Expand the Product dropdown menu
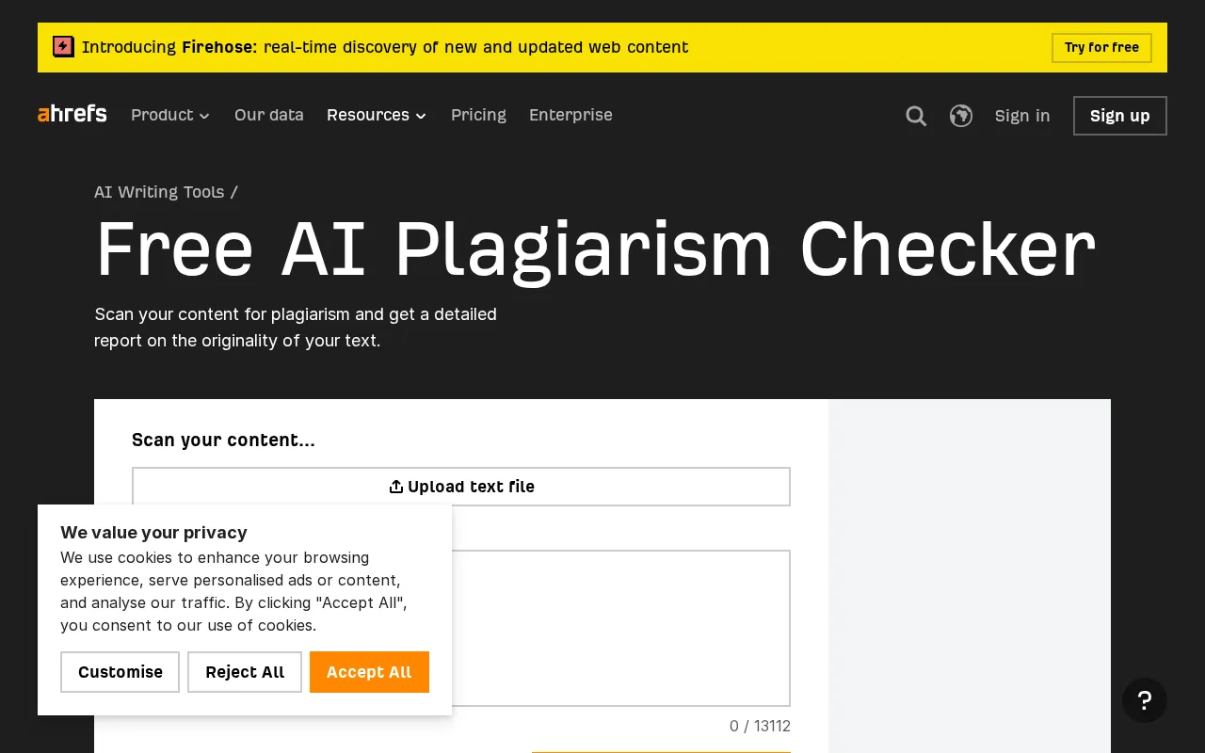The width and height of the screenshot is (1205, 753). point(170,115)
